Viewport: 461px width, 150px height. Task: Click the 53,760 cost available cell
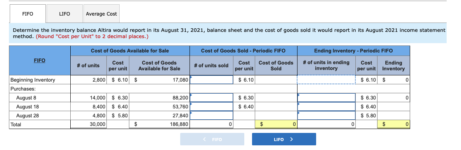(159, 106)
